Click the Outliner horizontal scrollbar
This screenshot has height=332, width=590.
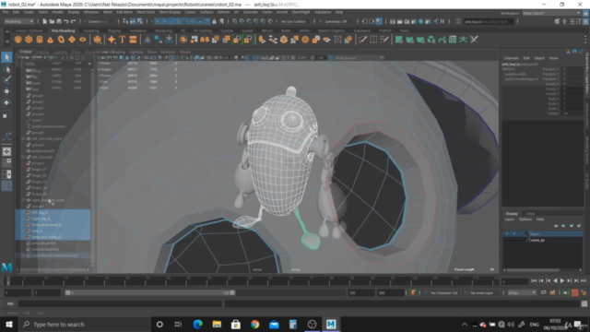tap(53, 269)
